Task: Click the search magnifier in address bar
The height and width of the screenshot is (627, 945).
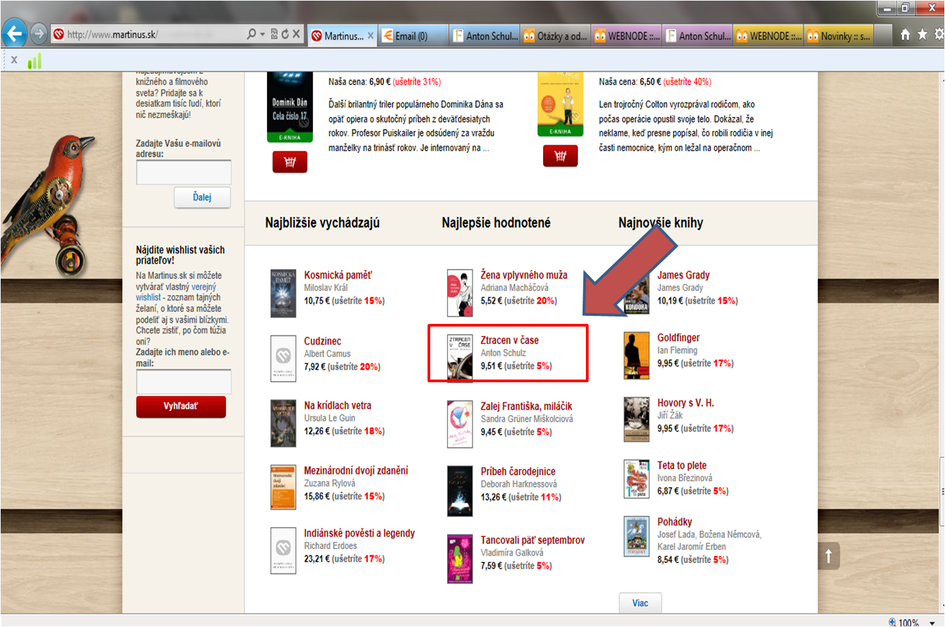Action: pos(251,34)
